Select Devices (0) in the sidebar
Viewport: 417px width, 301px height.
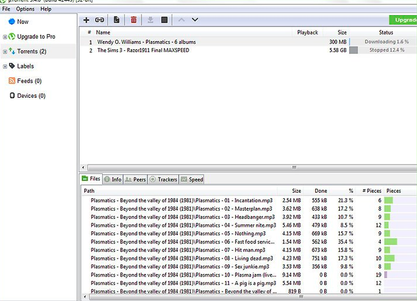pos(31,95)
